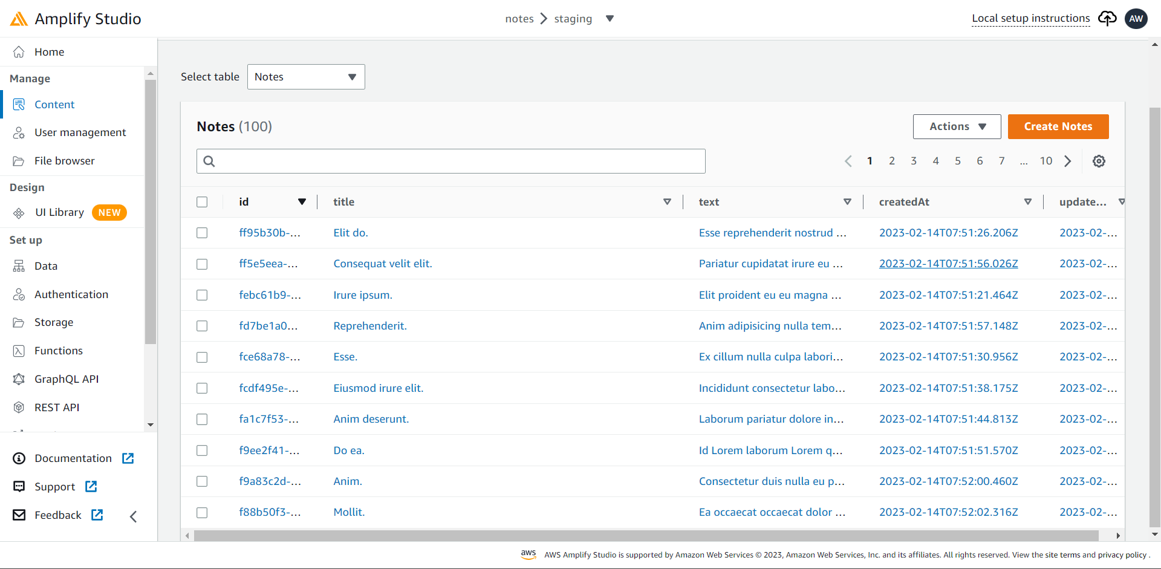This screenshot has height=569, width=1161.
Task: Collapse the sidebar with left chevron
Action: click(x=134, y=516)
